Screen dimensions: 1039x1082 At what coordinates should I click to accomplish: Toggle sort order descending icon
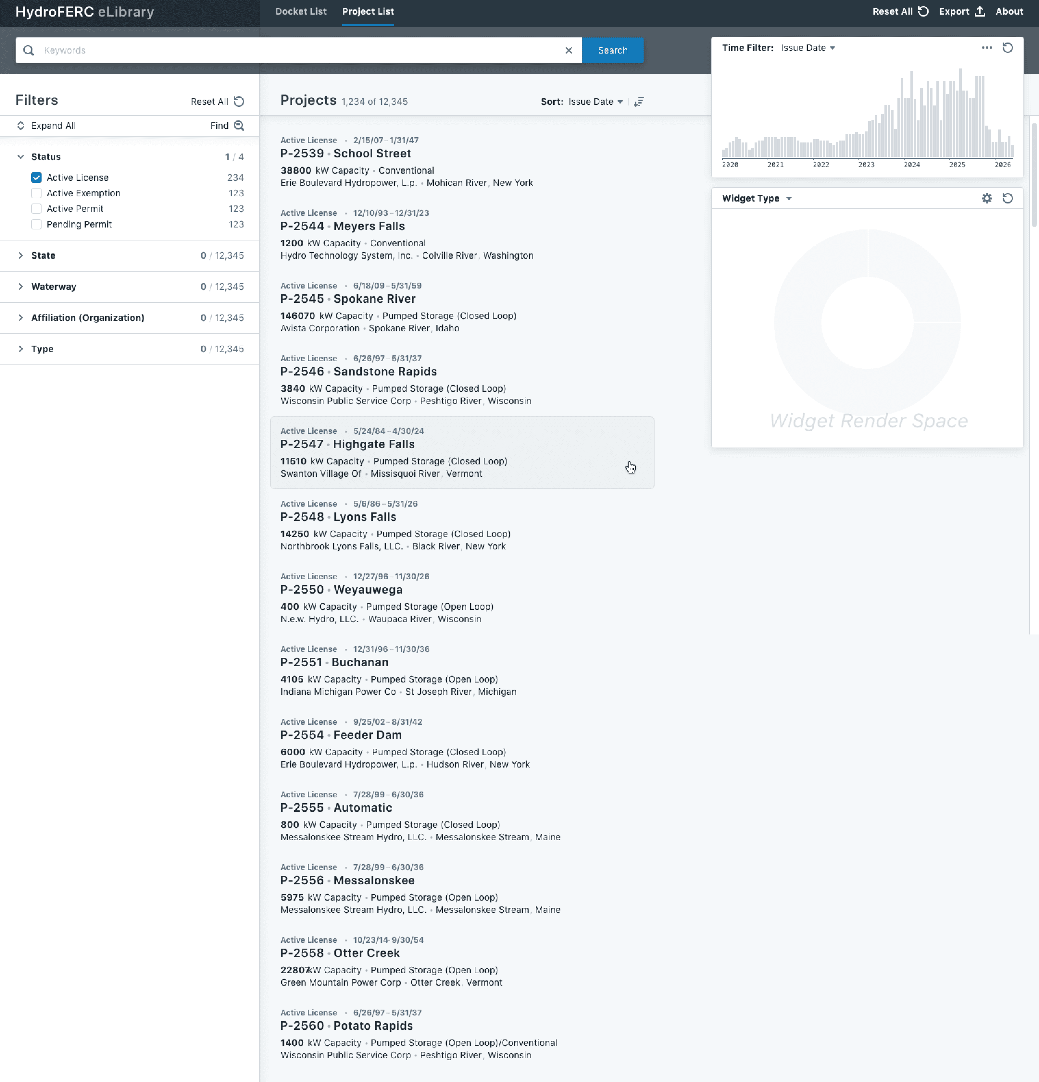pos(639,102)
